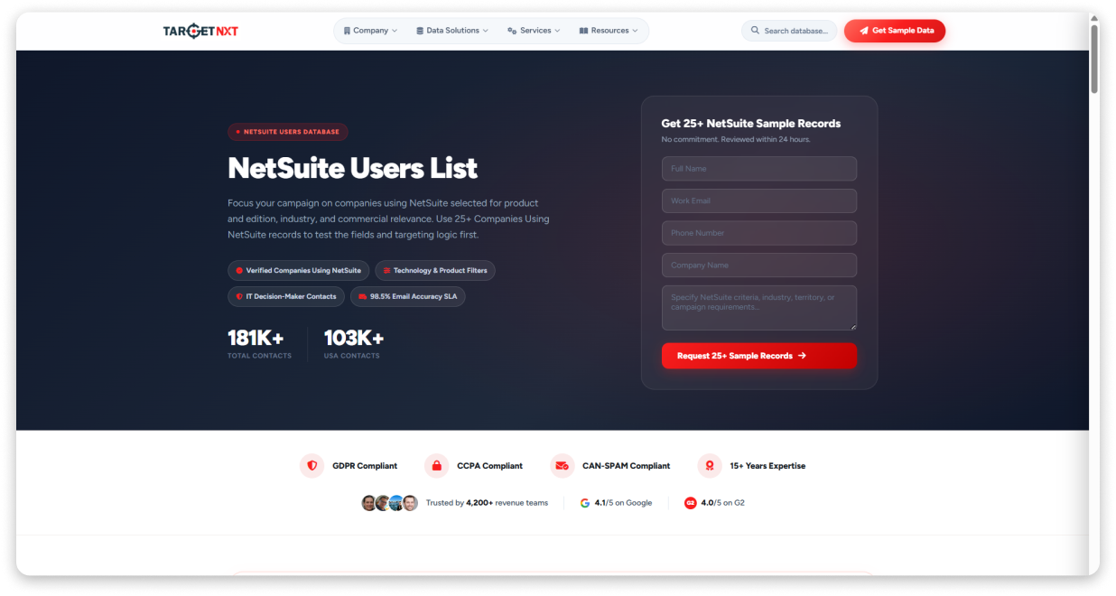Screen dimensions: 1116x596
Task: Open the Resources menu
Action: pos(609,31)
